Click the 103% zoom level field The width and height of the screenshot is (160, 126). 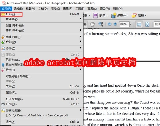coord(124,24)
